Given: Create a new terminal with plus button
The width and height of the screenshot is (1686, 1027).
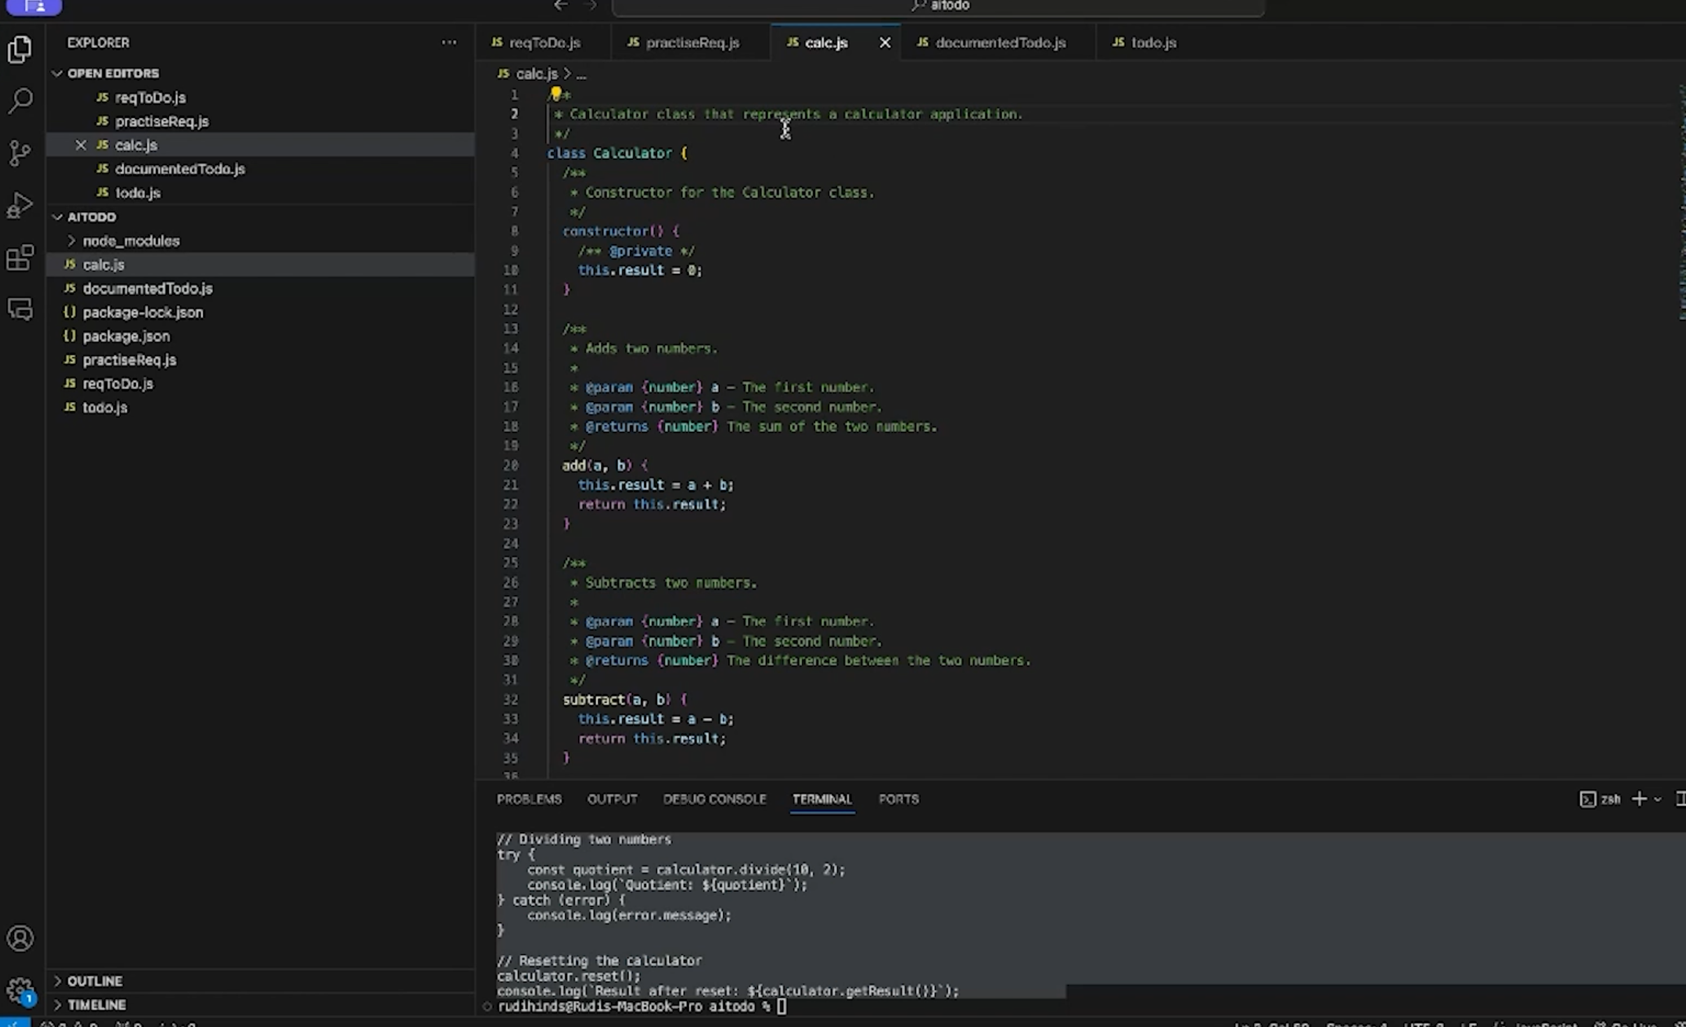Looking at the screenshot, I should tap(1639, 799).
